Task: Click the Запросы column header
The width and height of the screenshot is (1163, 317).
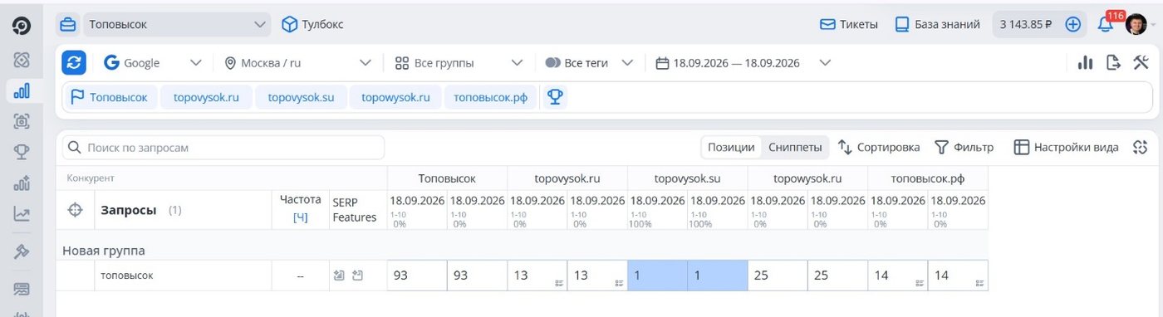Action: tap(129, 210)
